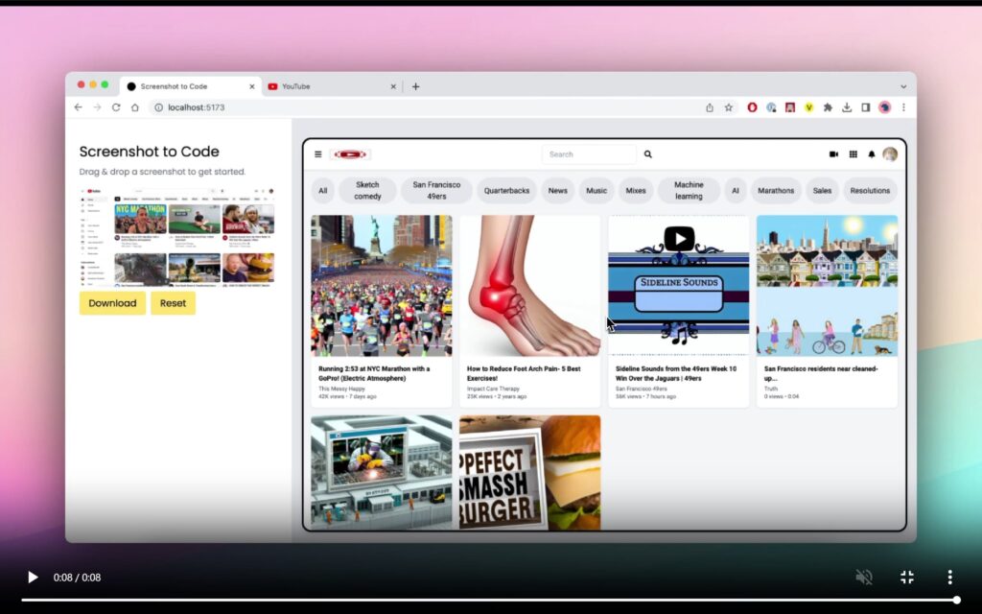Play the video using the play button
The image size is (982, 614).
coord(33,577)
